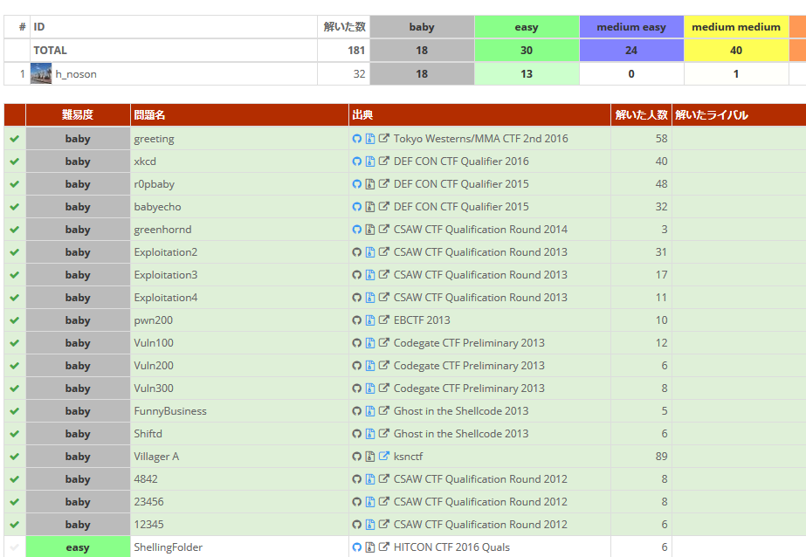Toggle the solved checkmark for babyecho
This screenshot has height=557, width=806.
[x=14, y=207]
